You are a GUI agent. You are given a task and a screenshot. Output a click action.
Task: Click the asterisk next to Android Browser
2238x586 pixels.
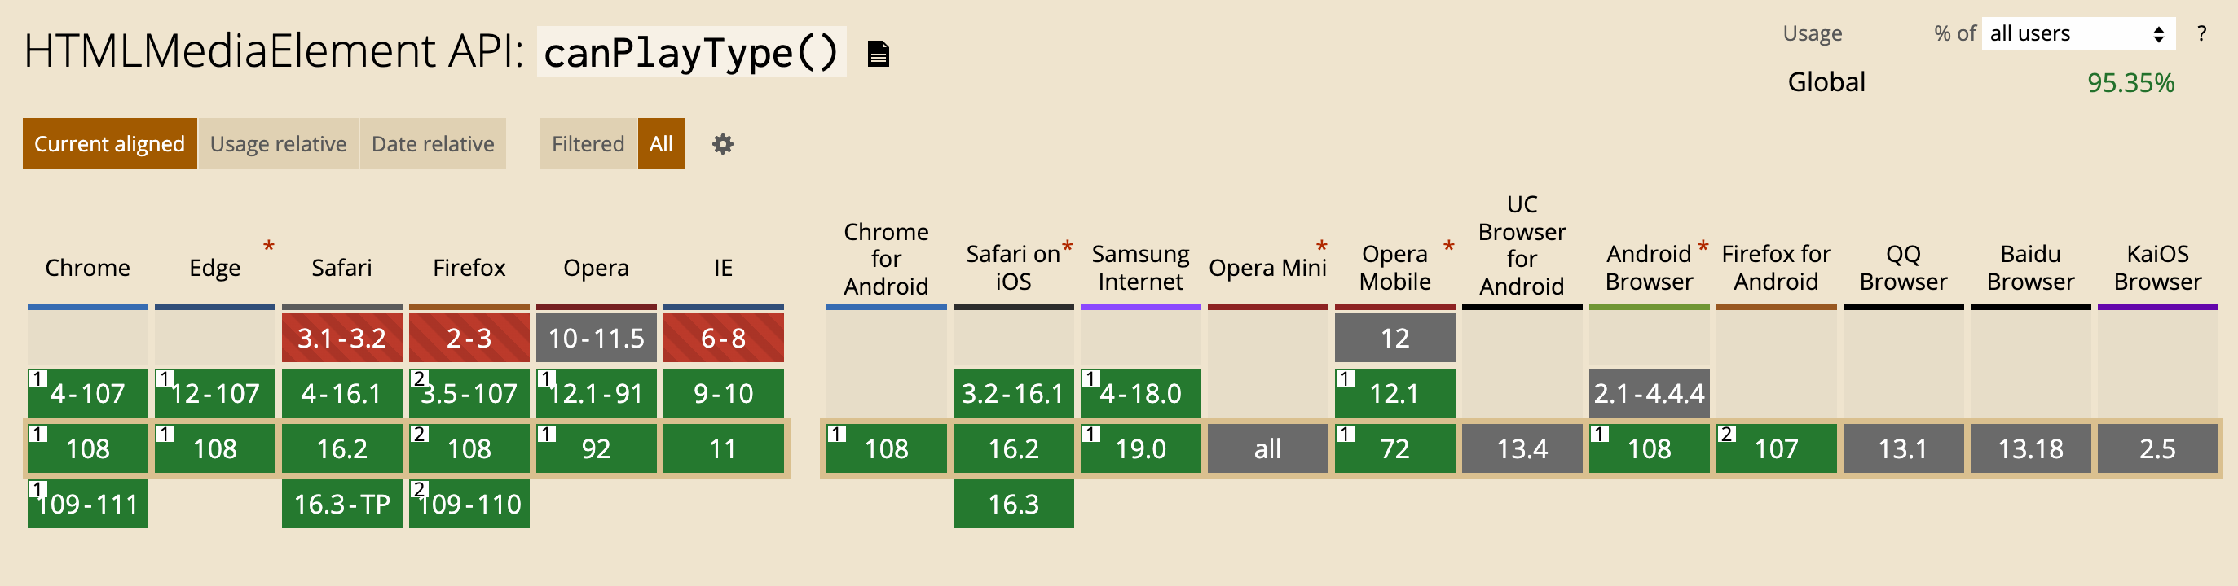point(1703,247)
